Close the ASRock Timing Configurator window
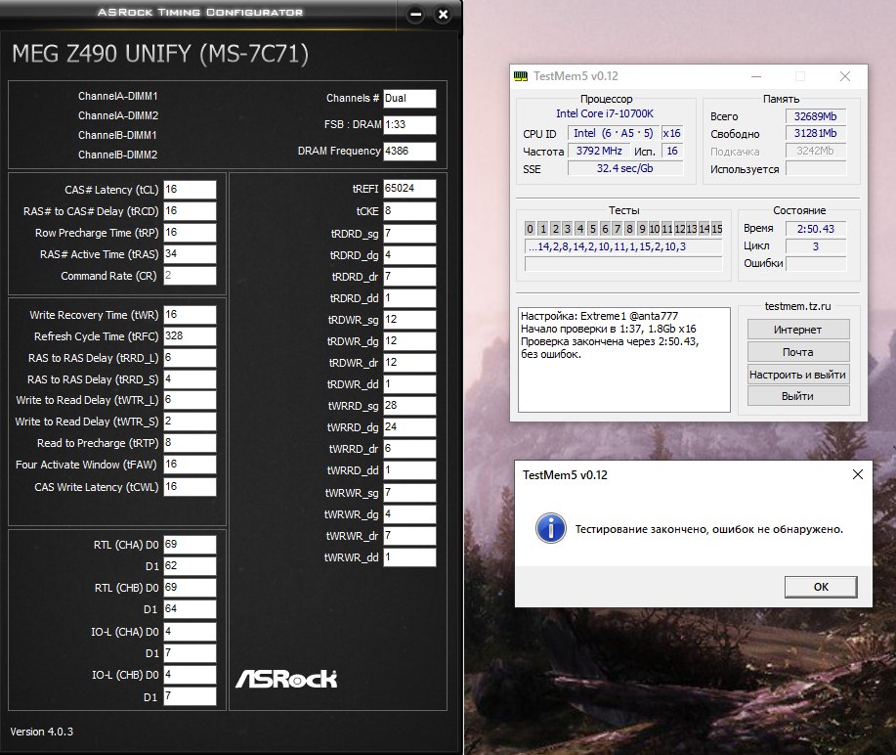This screenshot has height=755, width=896. (x=443, y=15)
